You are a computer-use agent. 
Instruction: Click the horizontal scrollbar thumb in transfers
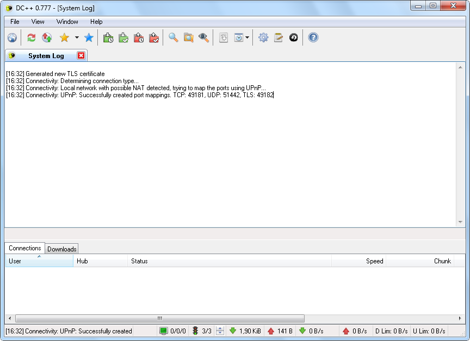[x=160, y=318]
